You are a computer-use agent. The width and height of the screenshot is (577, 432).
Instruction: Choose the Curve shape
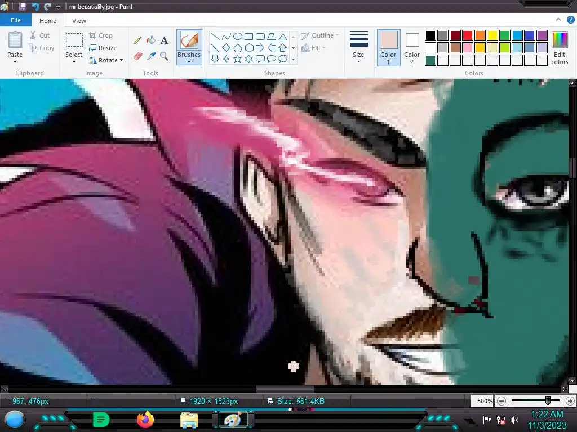tap(227, 37)
